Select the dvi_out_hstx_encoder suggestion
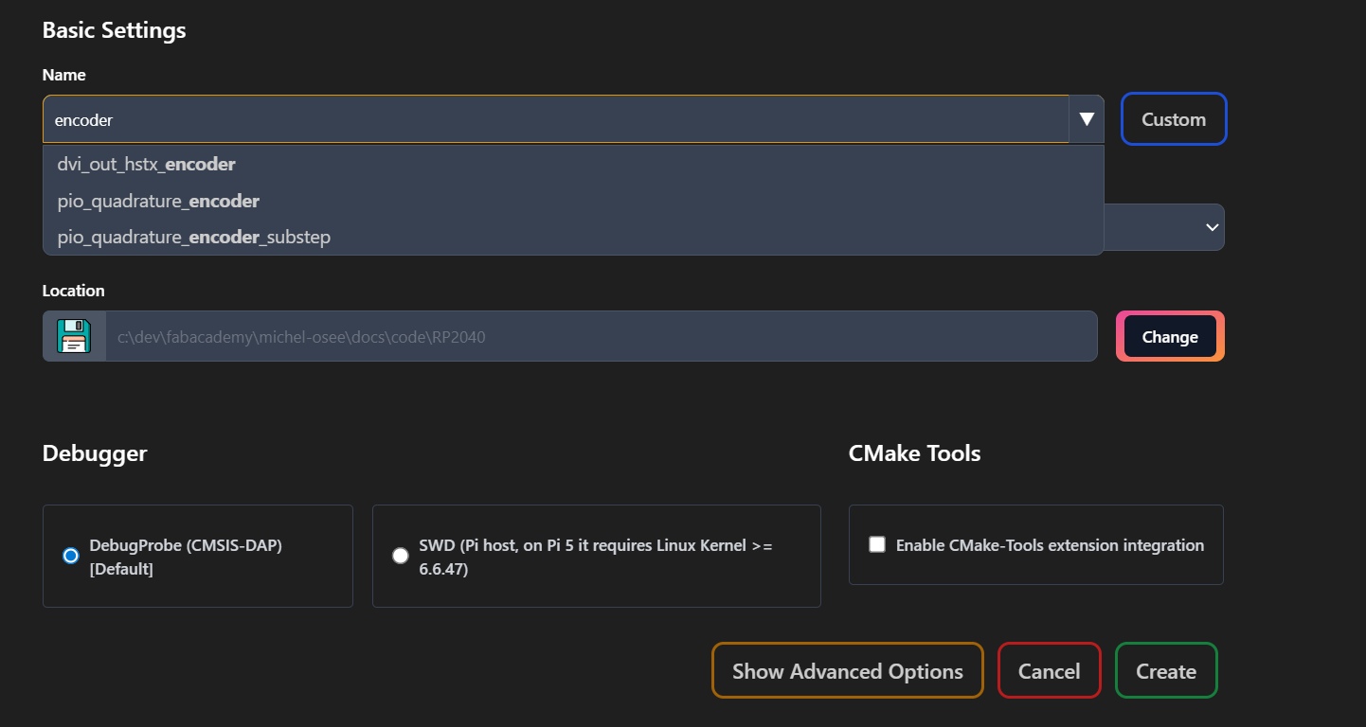 pos(147,165)
